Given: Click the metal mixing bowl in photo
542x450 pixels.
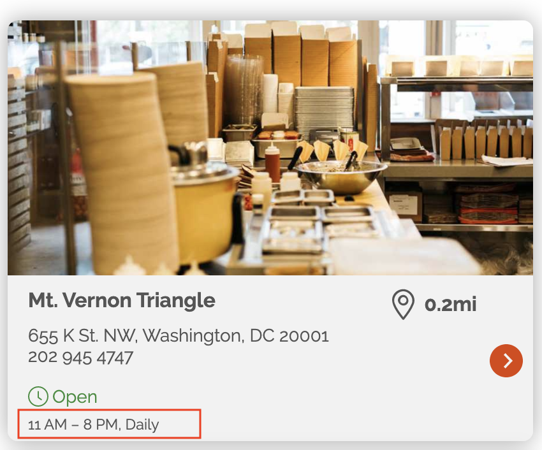Looking at the screenshot, I should [x=342, y=177].
